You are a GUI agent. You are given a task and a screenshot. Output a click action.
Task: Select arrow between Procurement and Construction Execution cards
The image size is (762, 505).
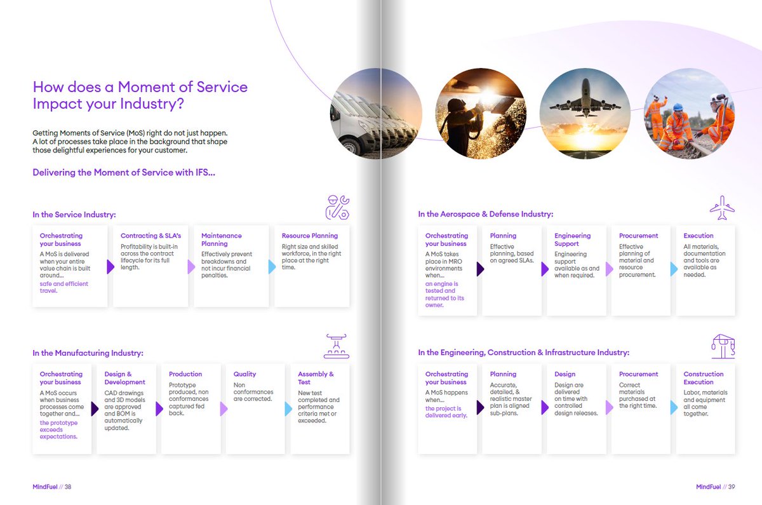coord(674,408)
